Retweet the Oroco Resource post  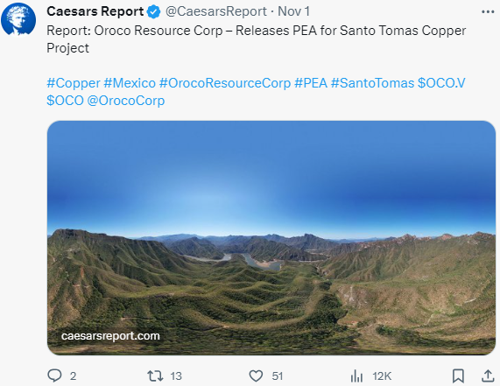155,375
